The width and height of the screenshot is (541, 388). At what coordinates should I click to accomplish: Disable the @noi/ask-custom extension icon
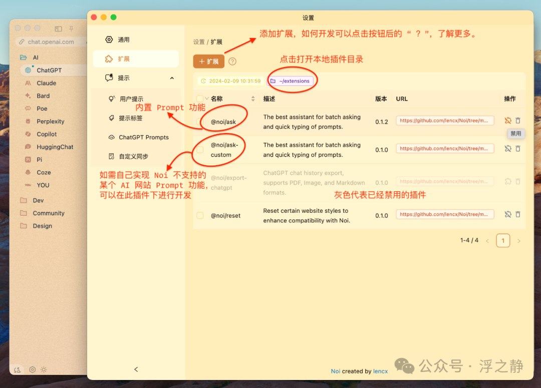pyautogui.click(x=508, y=149)
